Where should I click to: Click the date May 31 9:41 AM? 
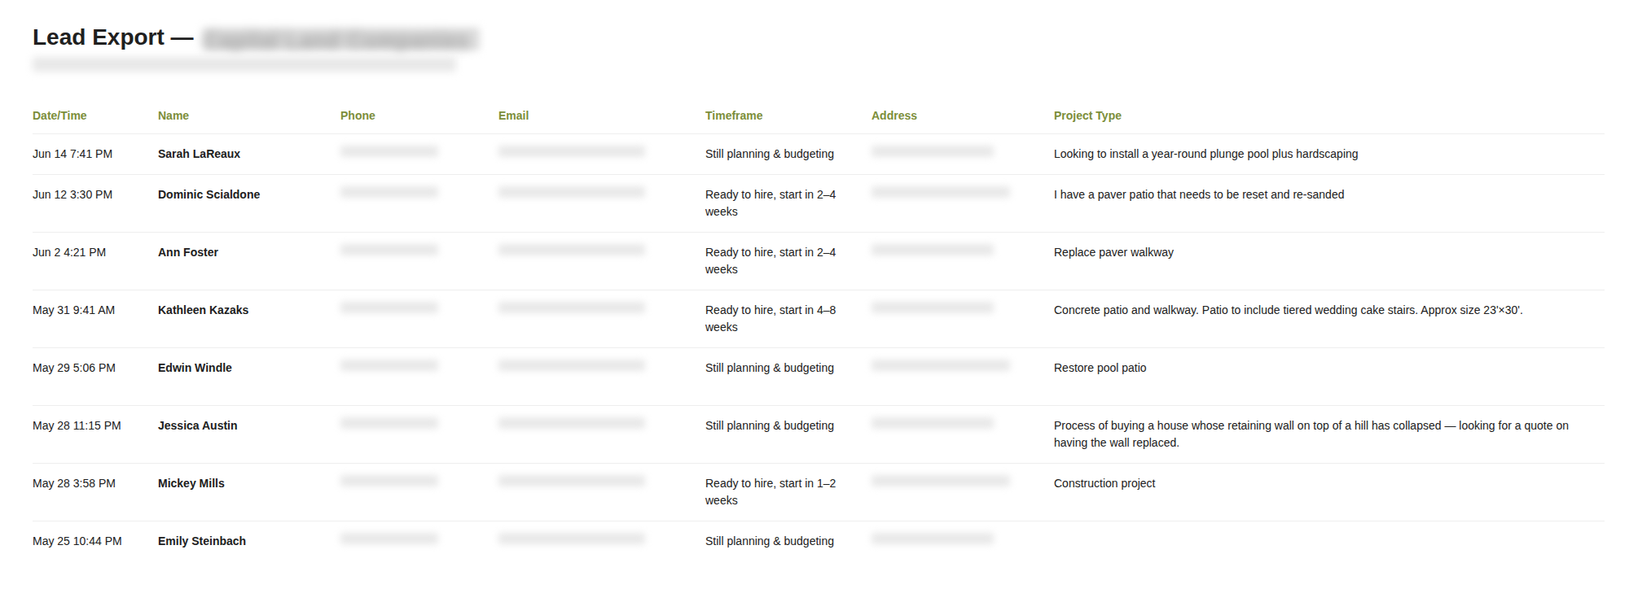(x=73, y=310)
